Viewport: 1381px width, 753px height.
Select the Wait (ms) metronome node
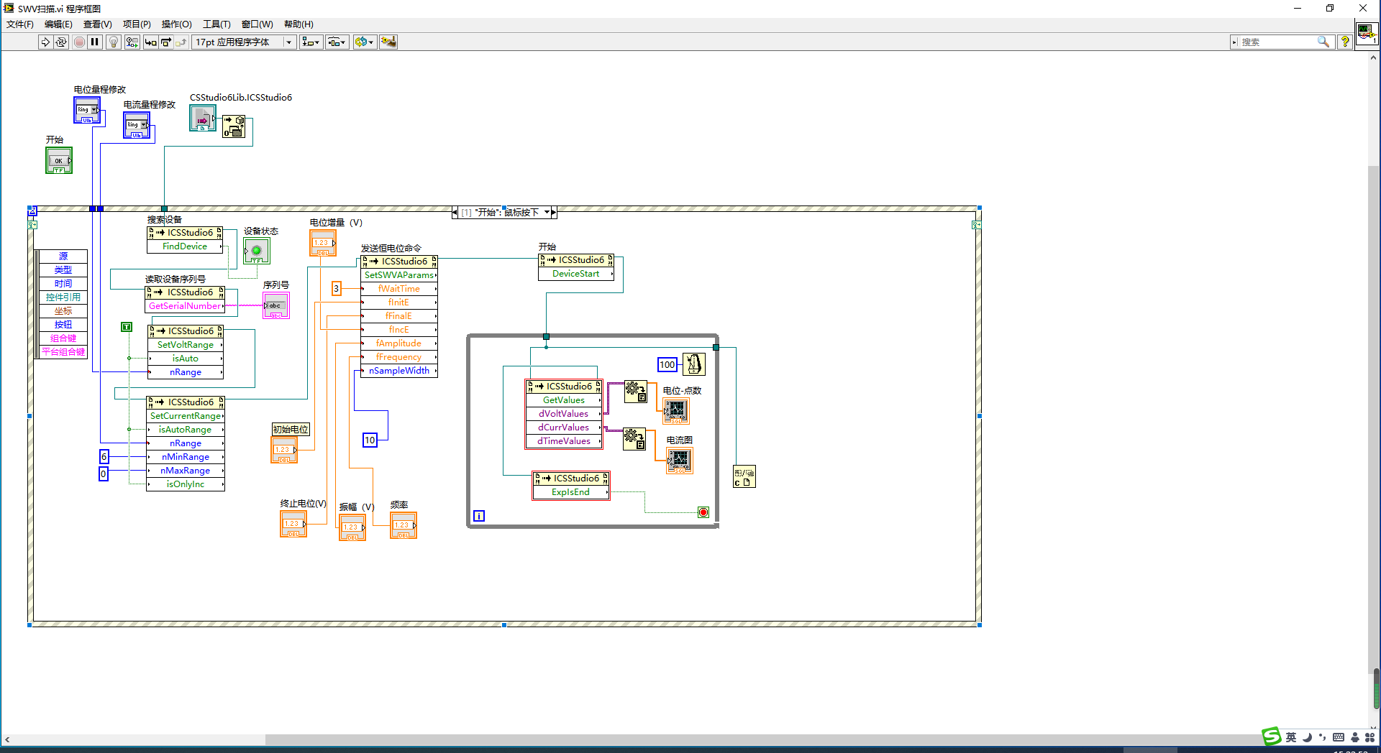[694, 364]
